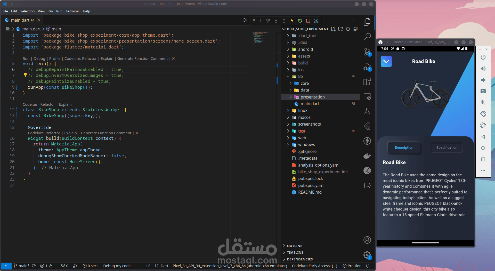Create a new folder in Explorer
This screenshot has height=271, width=495.
coord(341,29)
